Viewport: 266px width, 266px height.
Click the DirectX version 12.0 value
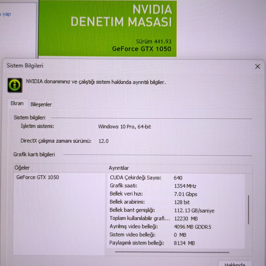coord(103,141)
